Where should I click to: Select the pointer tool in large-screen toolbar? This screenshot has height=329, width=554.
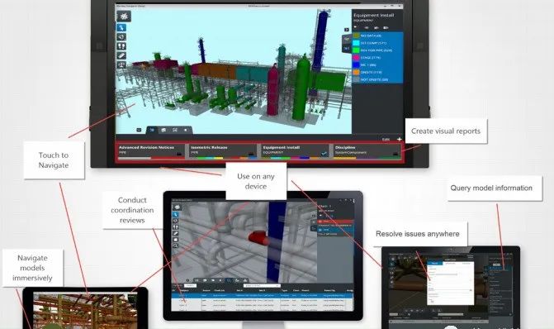click(x=121, y=27)
